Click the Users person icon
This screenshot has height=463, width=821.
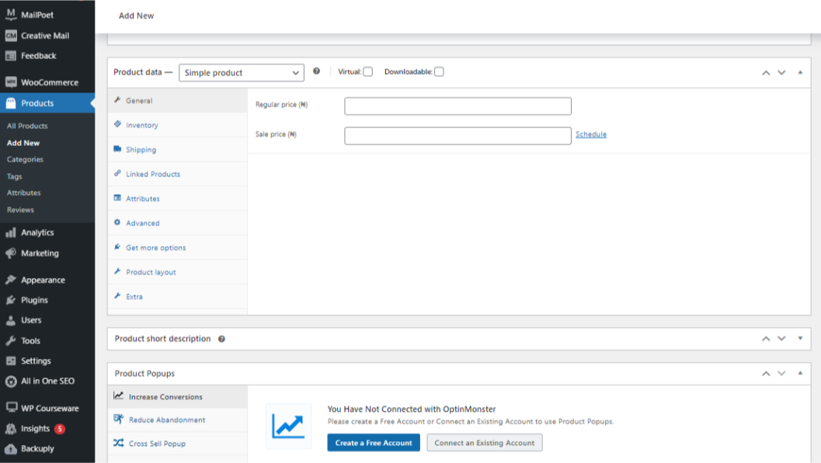(10, 320)
